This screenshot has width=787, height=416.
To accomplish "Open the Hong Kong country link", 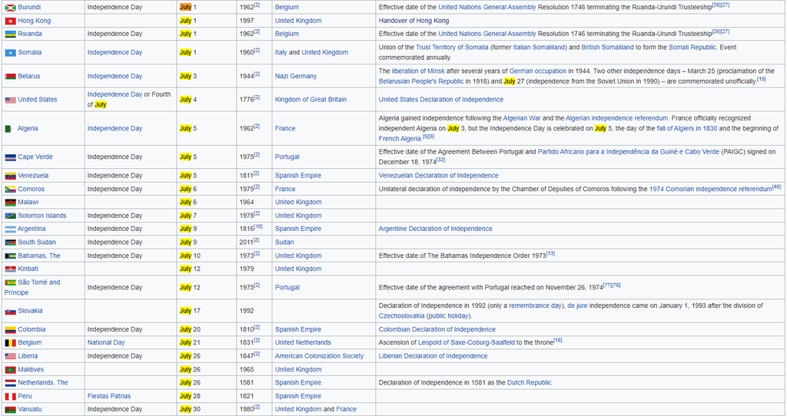I will pyautogui.click(x=34, y=21).
